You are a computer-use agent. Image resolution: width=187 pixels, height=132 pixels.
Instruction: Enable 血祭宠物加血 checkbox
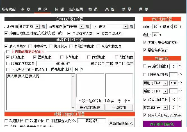pyautogui.click(x=71, y=46)
